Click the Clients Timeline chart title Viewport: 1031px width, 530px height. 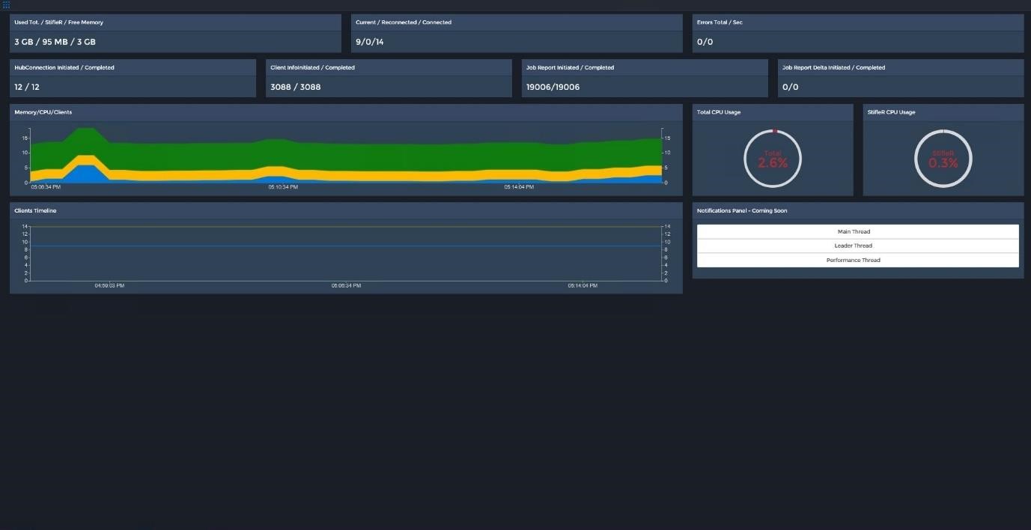click(35, 210)
